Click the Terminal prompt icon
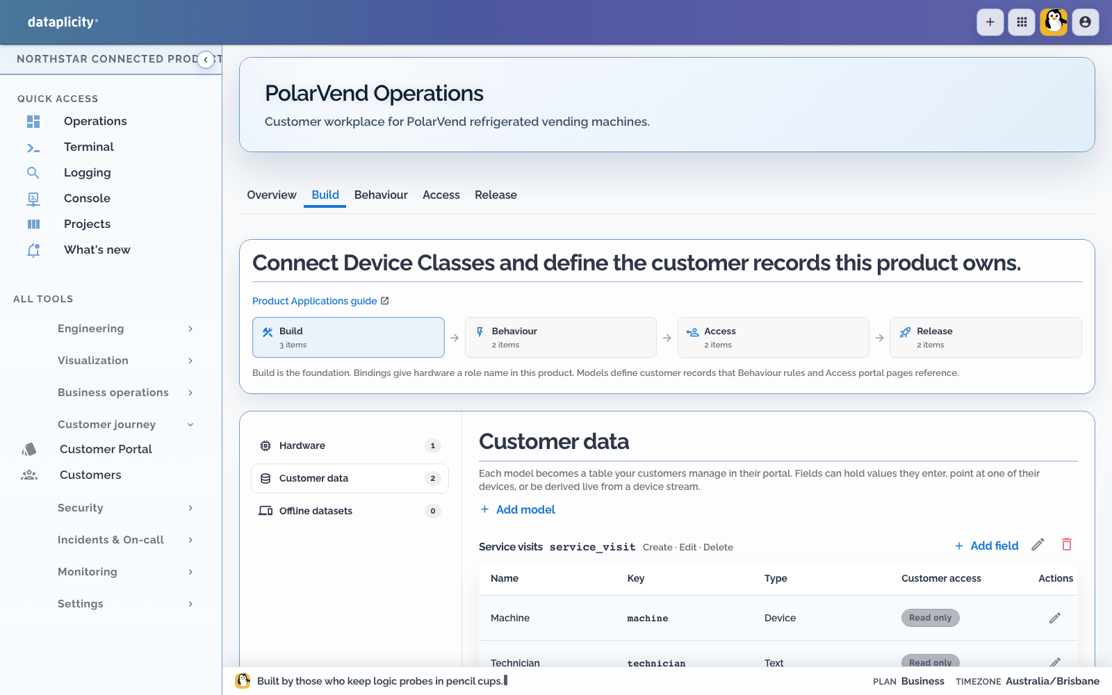This screenshot has height=695, width=1112. coord(33,147)
